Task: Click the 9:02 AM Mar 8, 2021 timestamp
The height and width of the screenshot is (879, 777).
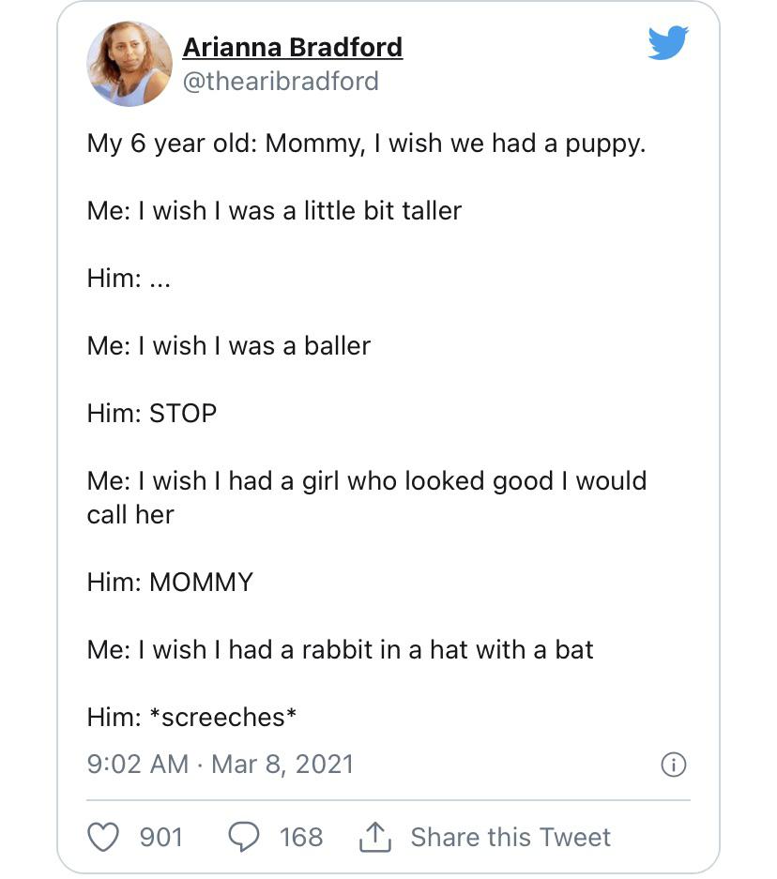Action: (220, 764)
